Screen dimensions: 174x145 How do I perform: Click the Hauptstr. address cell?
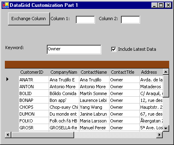pyautogui.click(x=151, y=107)
